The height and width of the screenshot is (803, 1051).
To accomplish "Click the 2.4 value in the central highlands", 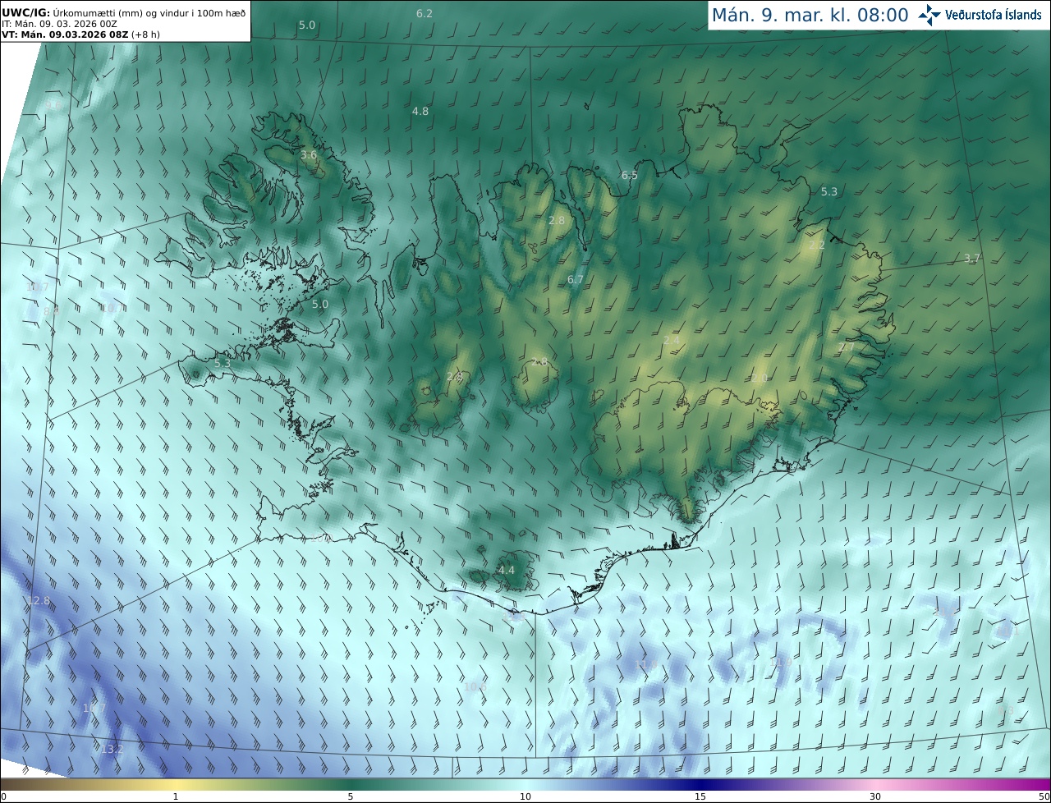I will [672, 340].
